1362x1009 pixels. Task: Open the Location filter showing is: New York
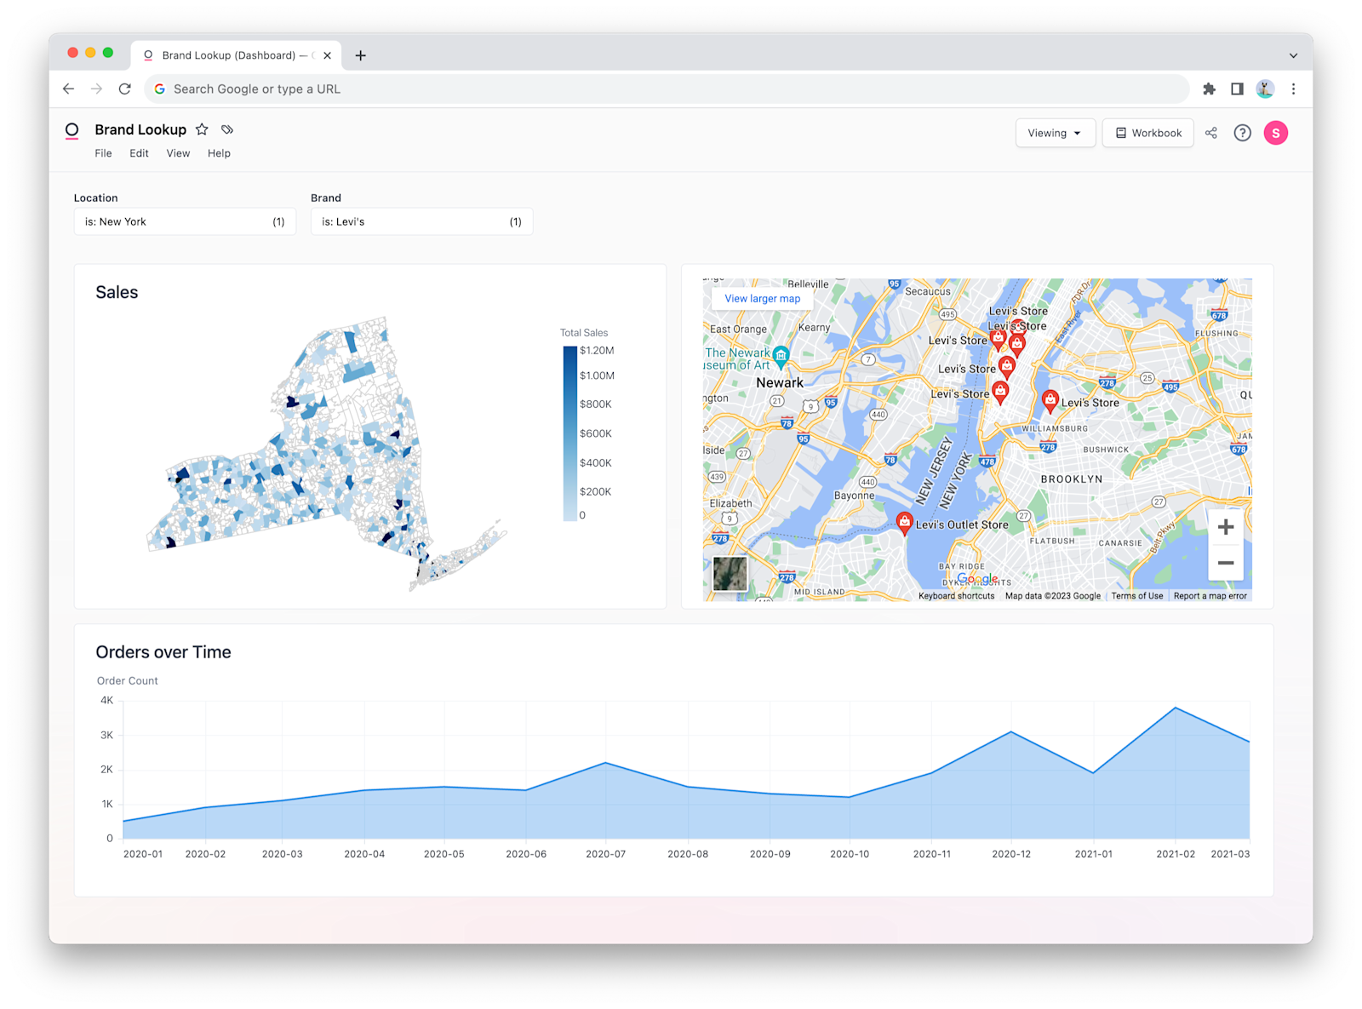[184, 221]
